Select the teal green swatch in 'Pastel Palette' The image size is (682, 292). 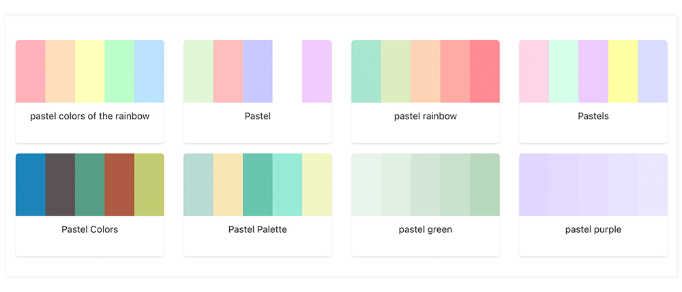point(258,184)
